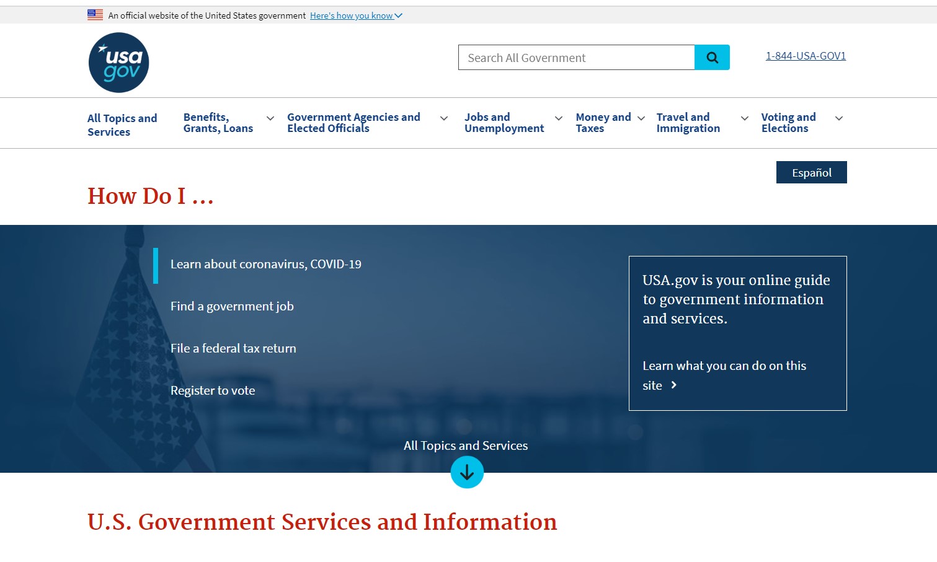The width and height of the screenshot is (937, 562).
Task: Call link 1-844-USA-GOV1
Action: (806, 56)
